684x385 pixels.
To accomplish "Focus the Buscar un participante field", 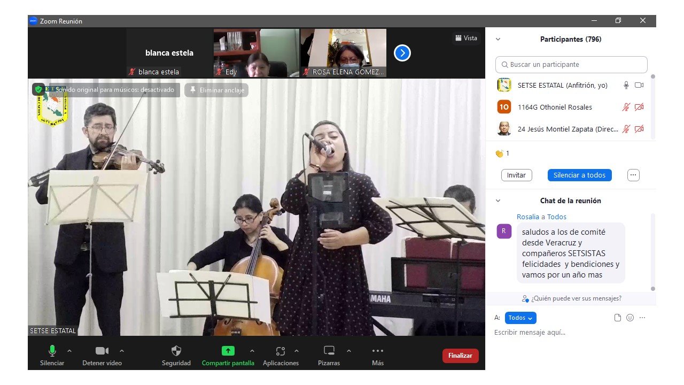I will click(571, 65).
